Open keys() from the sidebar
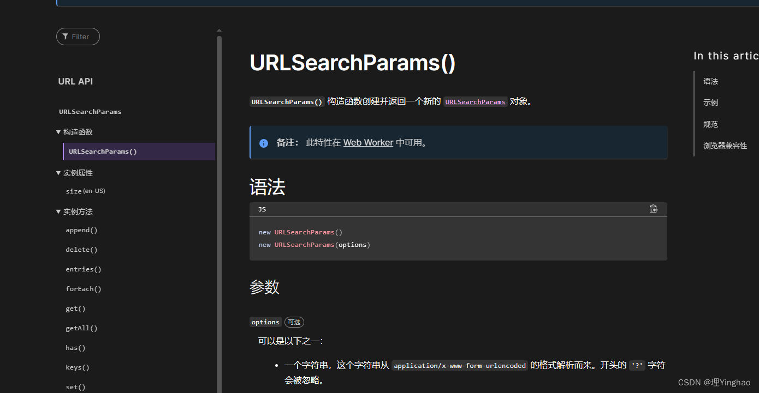759x393 pixels. (77, 367)
